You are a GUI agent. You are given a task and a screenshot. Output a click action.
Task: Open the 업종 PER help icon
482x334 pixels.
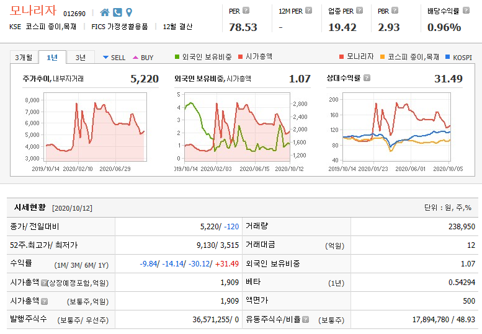click(359, 11)
